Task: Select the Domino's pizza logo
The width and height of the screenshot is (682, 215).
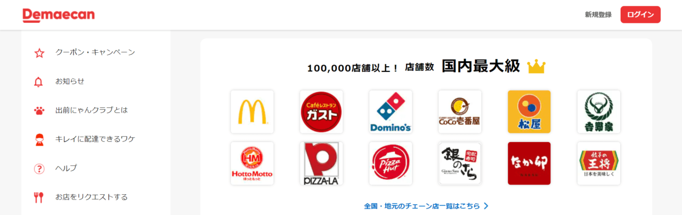Action: coord(391,112)
